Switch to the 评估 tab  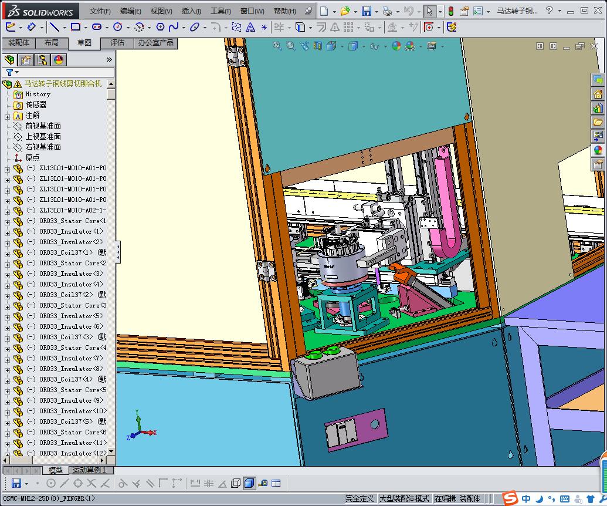[x=117, y=43]
